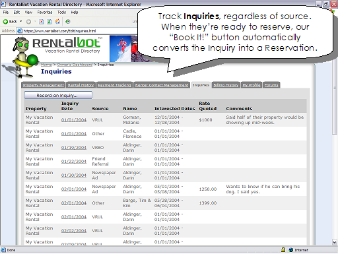Click the 1399.00 rate quoted cell
Viewport: 338px width, 254px height.
[x=208, y=203]
